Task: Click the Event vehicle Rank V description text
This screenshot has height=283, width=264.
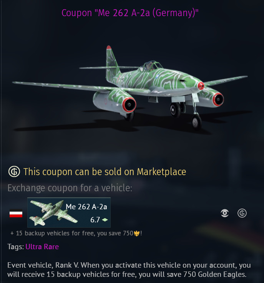Action: [x=129, y=270]
